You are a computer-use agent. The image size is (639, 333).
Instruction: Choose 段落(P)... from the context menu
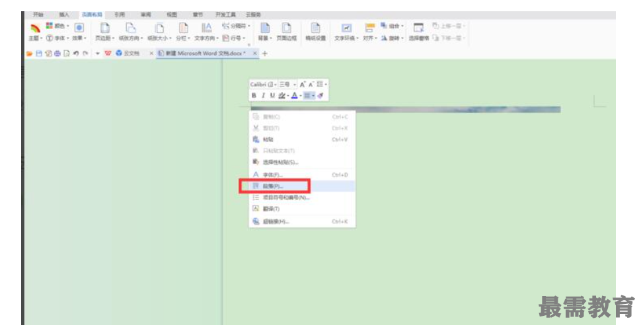[302, 186]
